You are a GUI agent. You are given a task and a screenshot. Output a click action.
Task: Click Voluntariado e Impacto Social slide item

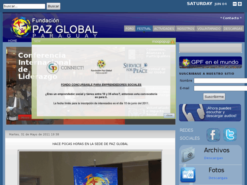(158, 111)
